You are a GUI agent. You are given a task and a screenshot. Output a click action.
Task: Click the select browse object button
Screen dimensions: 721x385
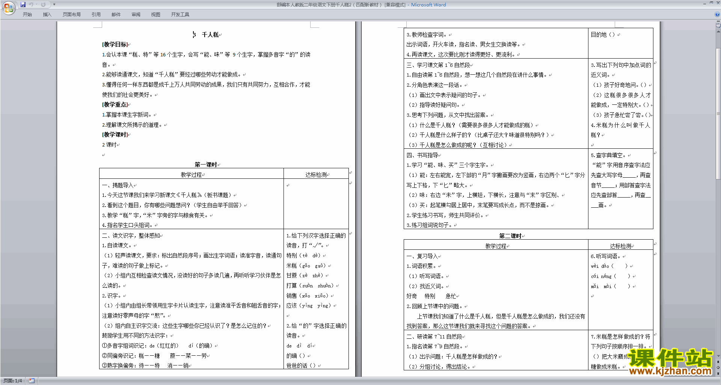(x=718, y=367)
